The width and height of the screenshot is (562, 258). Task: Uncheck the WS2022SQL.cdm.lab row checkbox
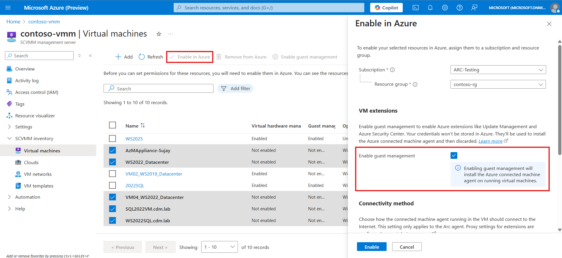coord(112,220)
